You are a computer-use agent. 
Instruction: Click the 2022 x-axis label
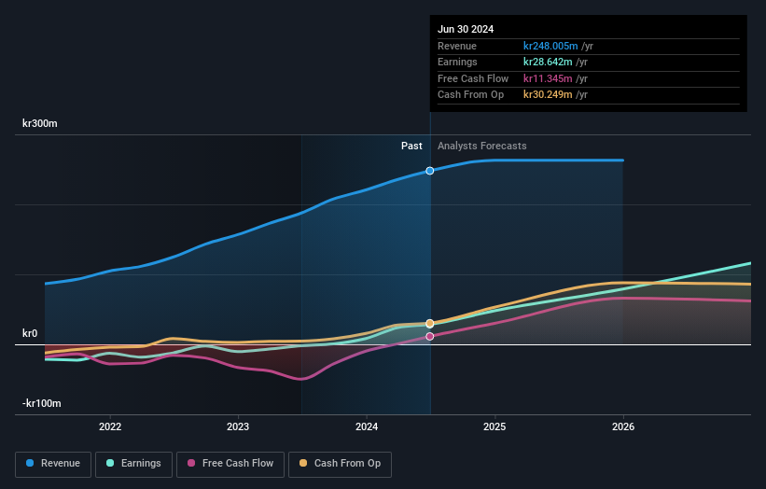[x=110, y=426]
